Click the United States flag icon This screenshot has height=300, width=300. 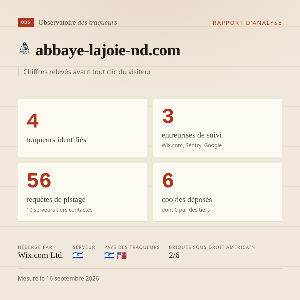(122, 255)
